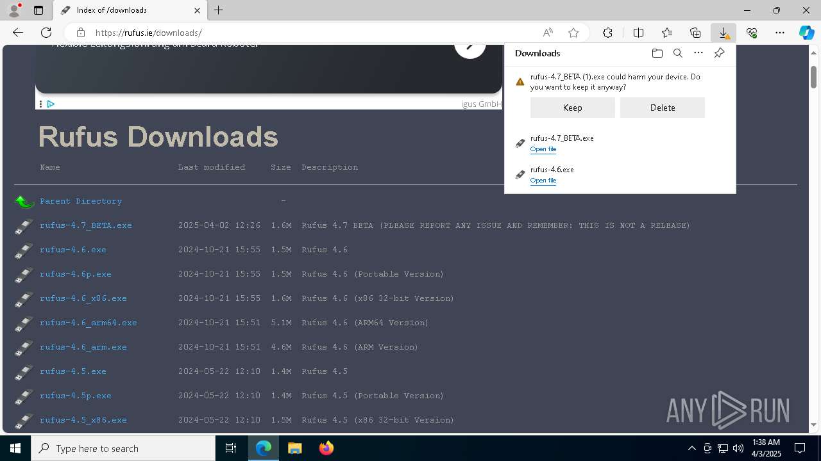Sort listing by Description column
Image resolution: width=821 pixels, height=461 pixels.
tap(330, 167)
